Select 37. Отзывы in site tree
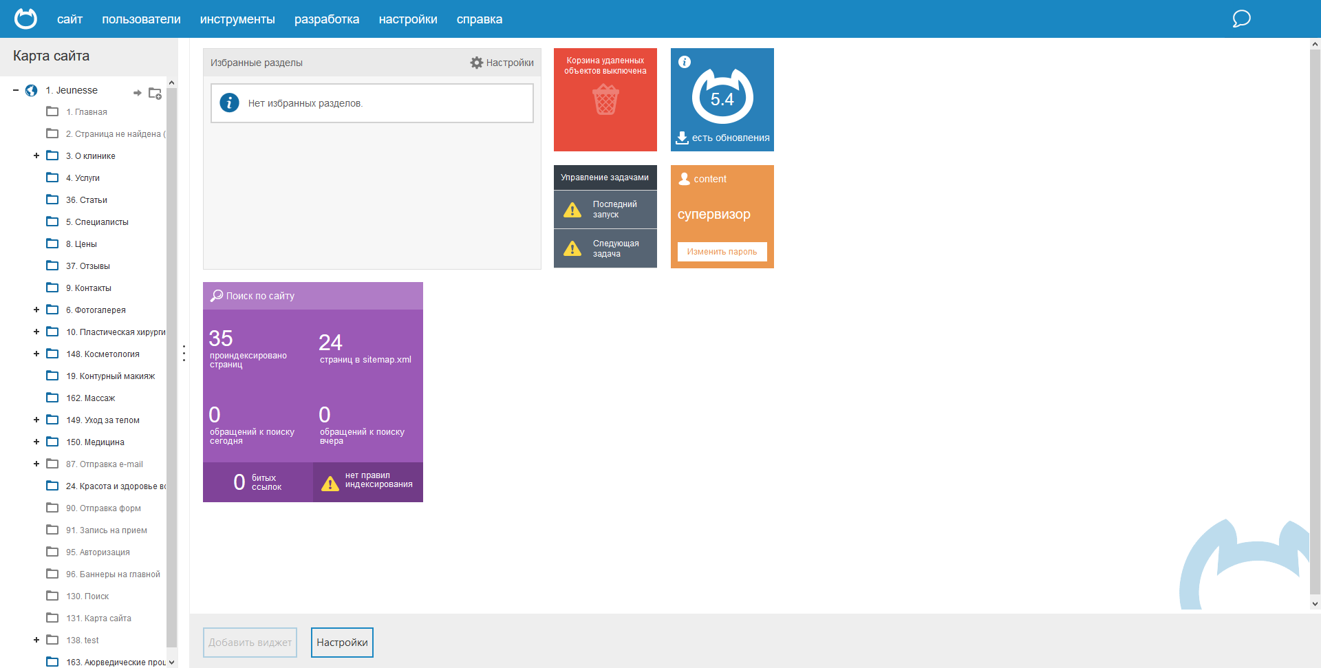The image size is (1321, 668). coord(88,266)
